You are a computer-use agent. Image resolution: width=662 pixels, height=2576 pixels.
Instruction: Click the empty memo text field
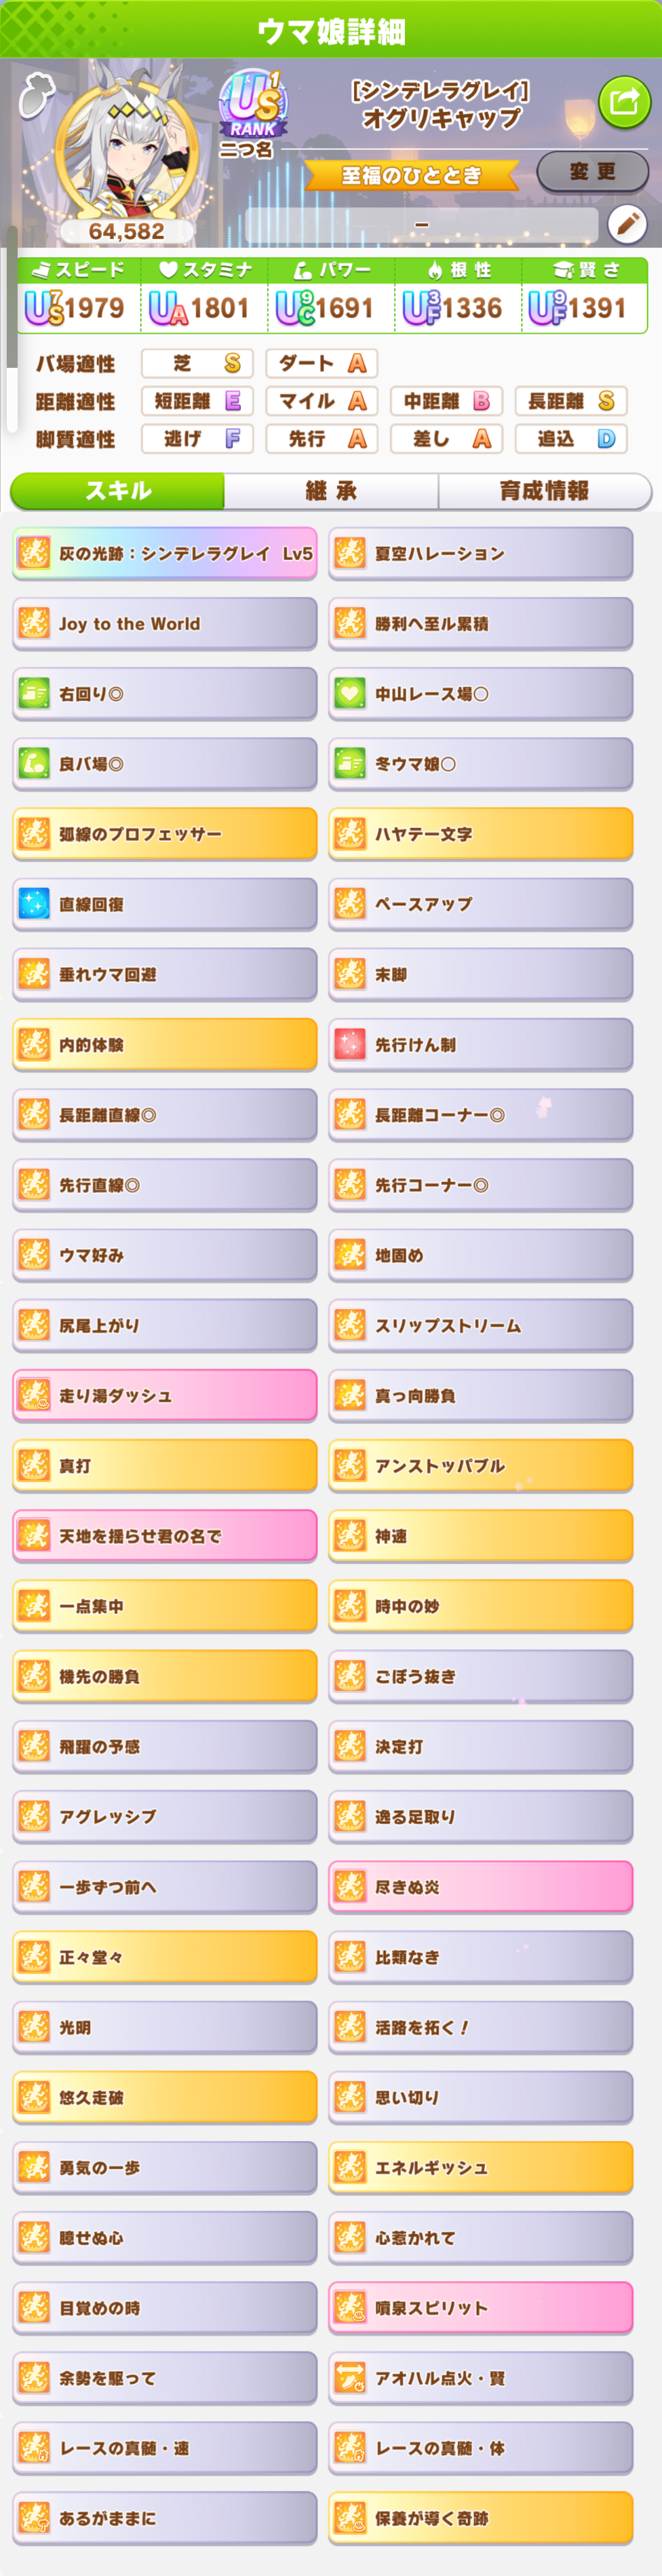pos(421,225)
